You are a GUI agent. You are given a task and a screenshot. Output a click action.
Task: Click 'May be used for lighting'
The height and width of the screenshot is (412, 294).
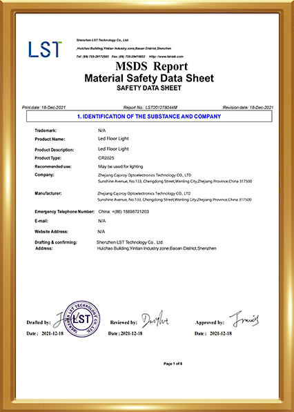[121, 166]
